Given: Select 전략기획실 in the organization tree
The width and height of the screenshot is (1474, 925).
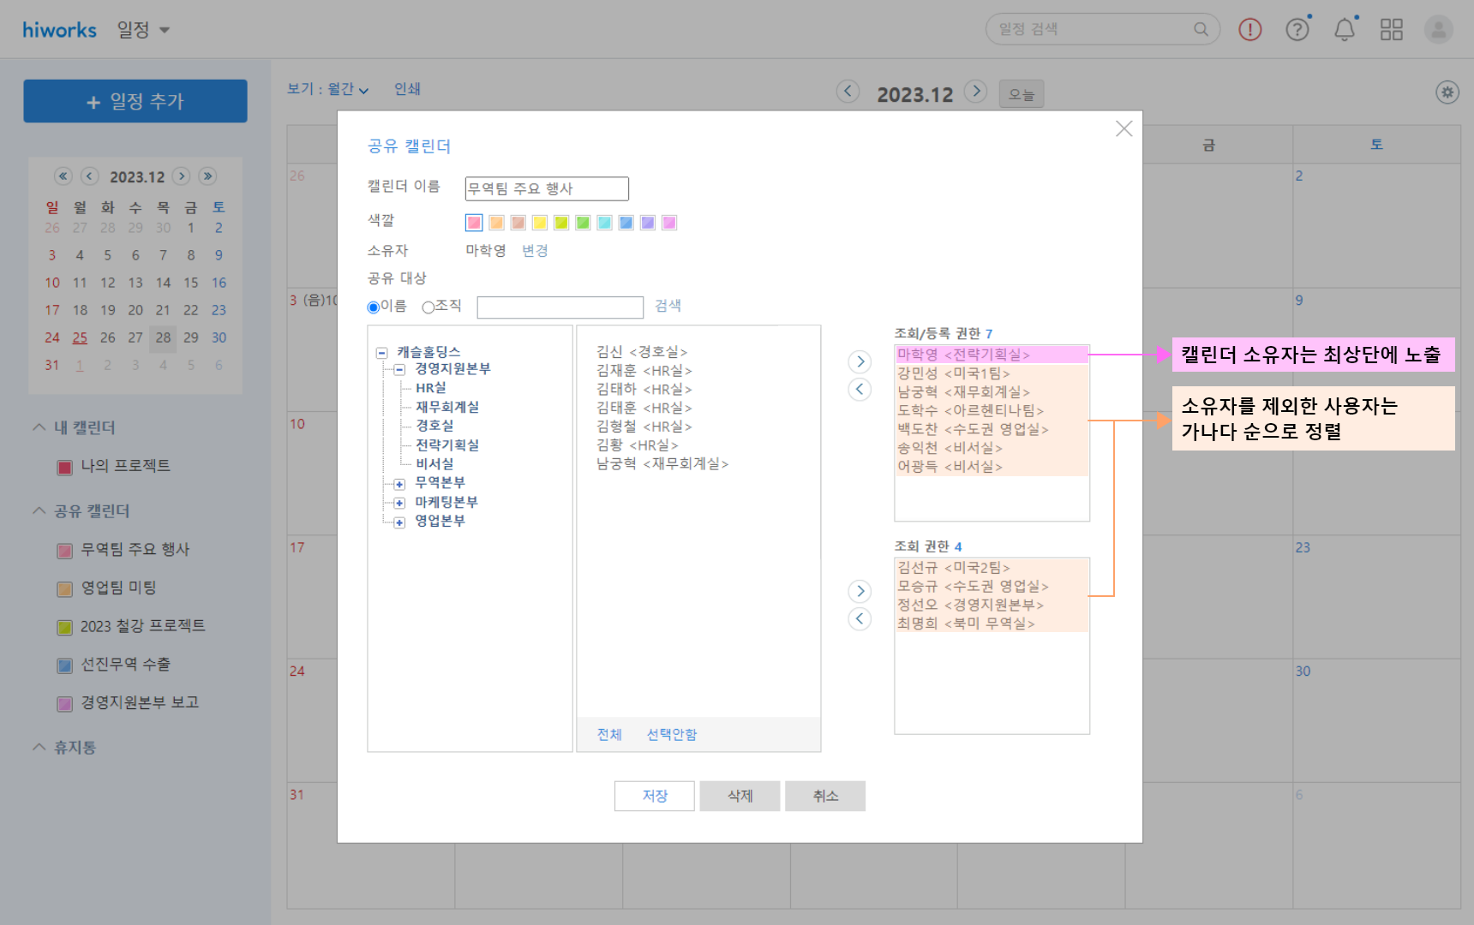Looking at the screenshot, I should (447, 445).
